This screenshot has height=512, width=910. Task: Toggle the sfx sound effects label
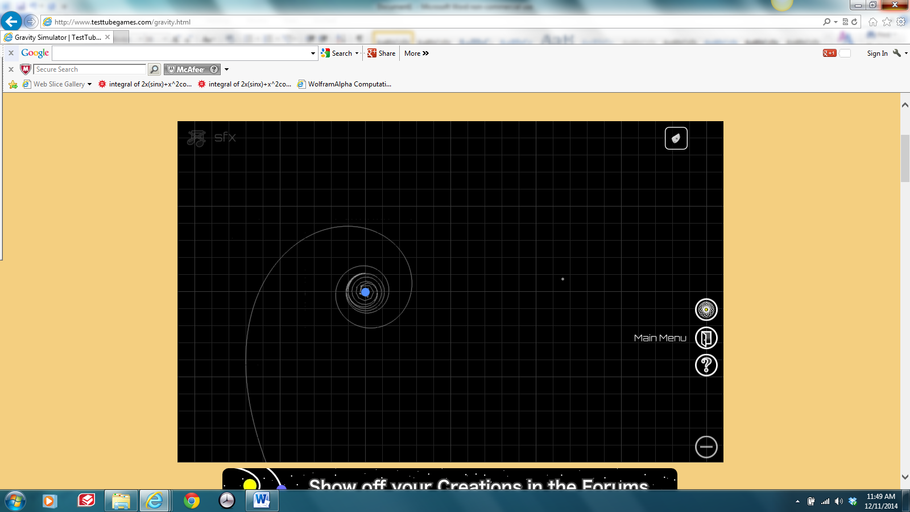(225, 137)
